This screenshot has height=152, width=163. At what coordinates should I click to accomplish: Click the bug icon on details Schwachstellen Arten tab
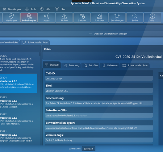click(x=124, y=65)
